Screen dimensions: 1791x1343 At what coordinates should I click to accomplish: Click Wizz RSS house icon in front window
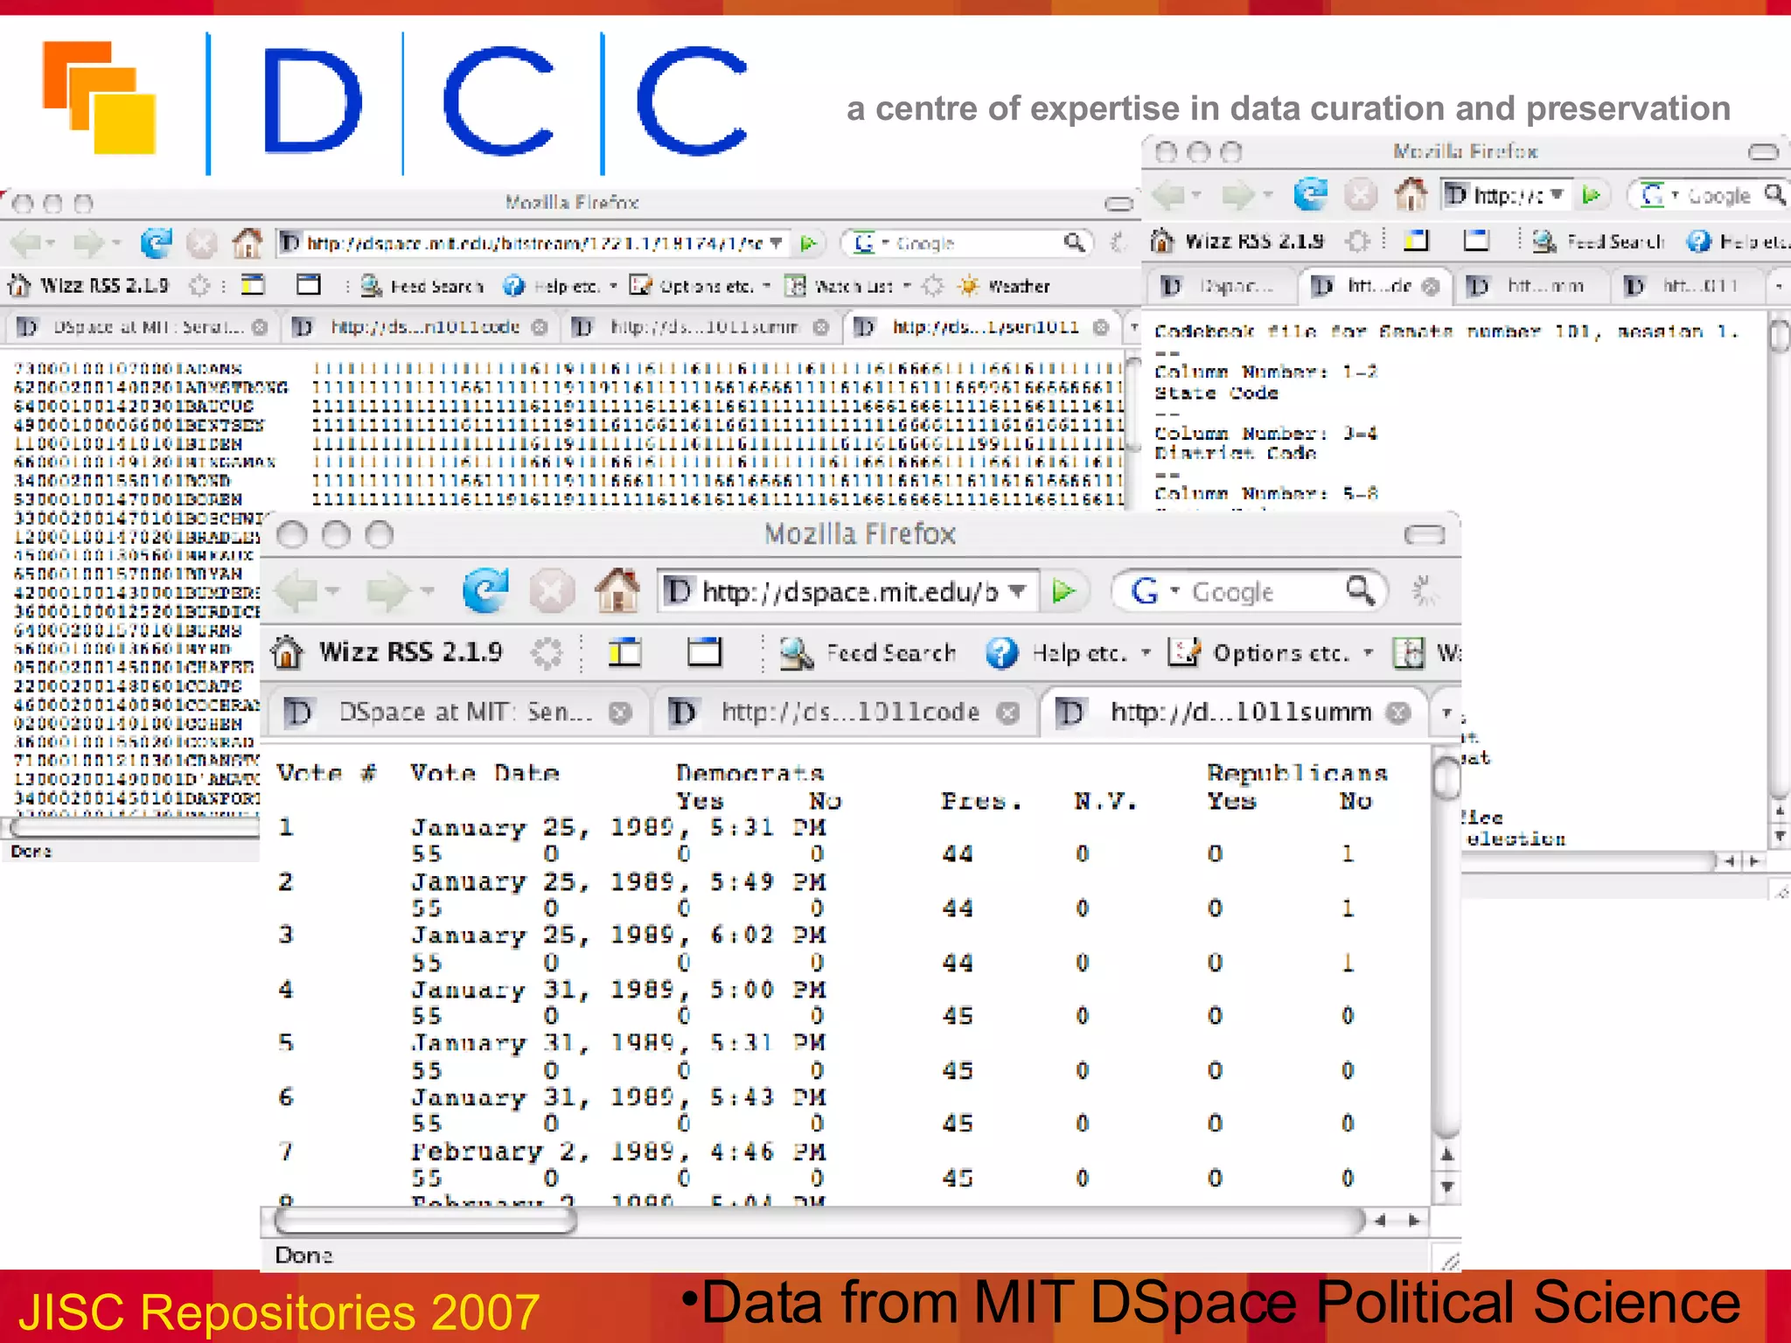tap(287, 652)
